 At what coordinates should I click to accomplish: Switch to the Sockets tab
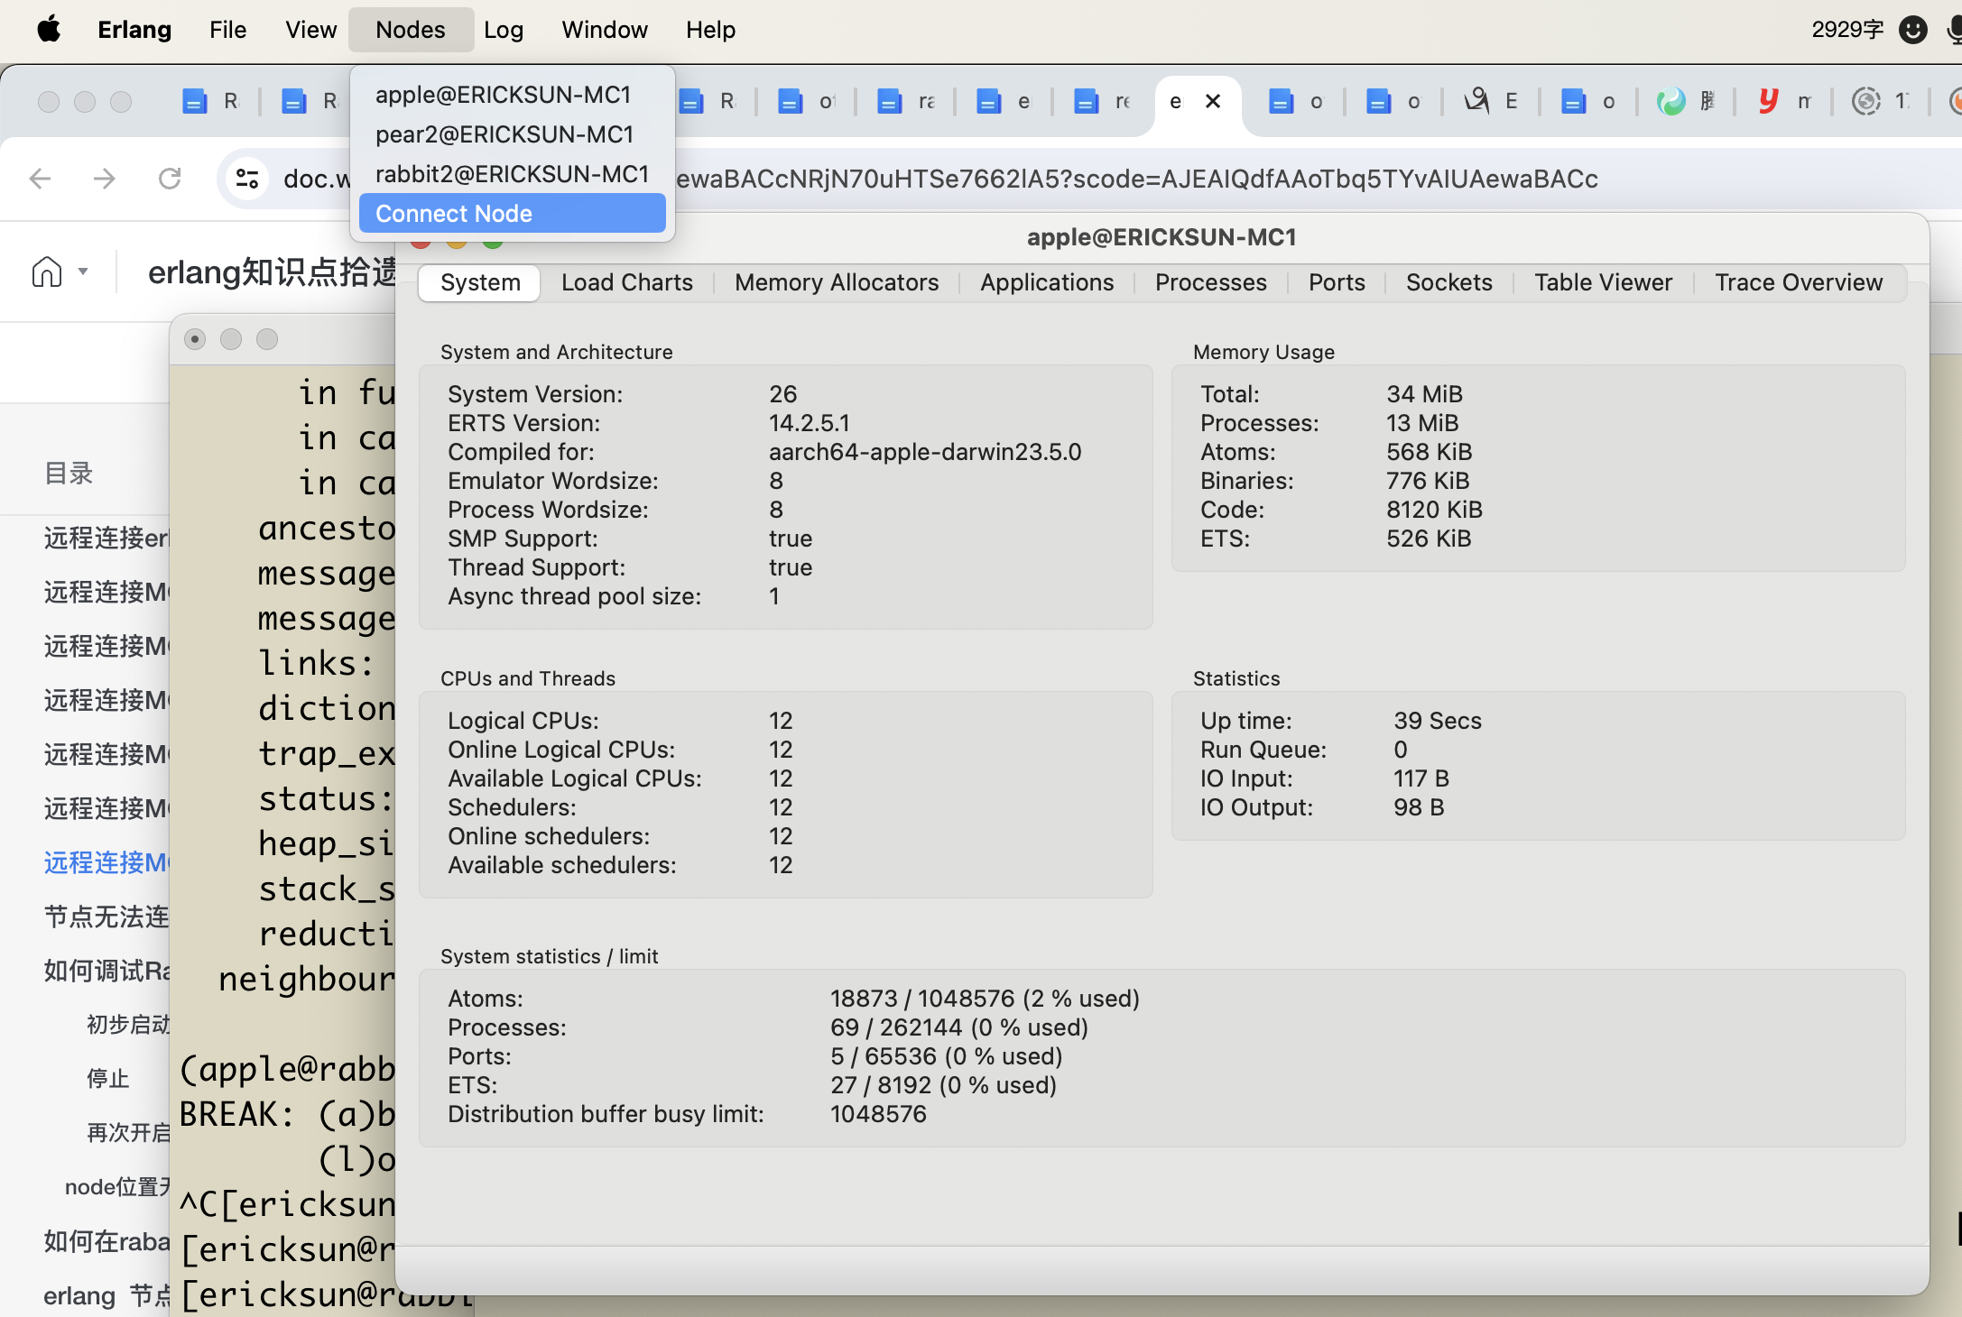pyautogui.click(x=1448, y=282)
